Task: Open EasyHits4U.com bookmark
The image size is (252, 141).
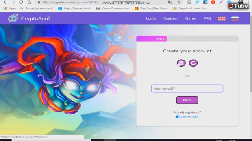Action: pos(190,9)
